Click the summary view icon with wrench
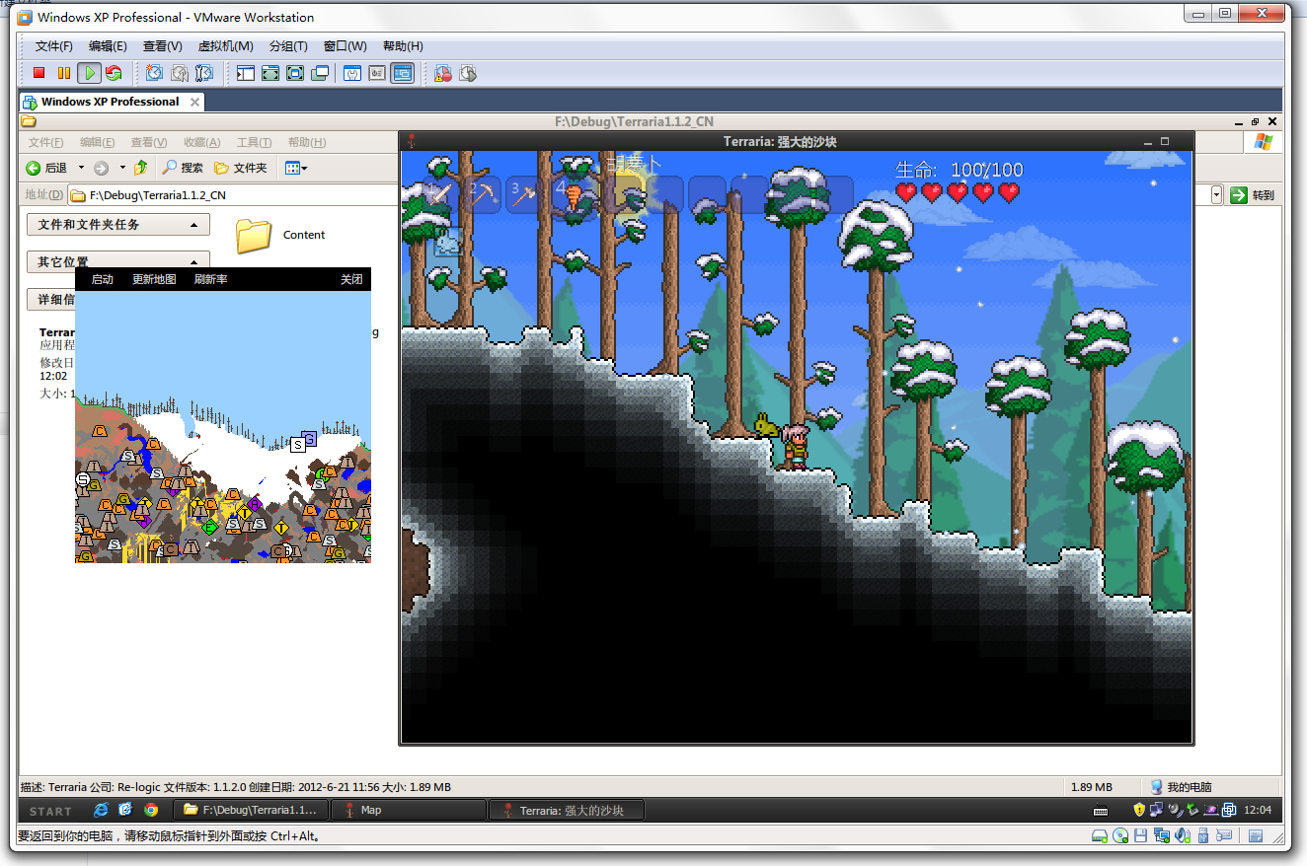 (352, 73)
